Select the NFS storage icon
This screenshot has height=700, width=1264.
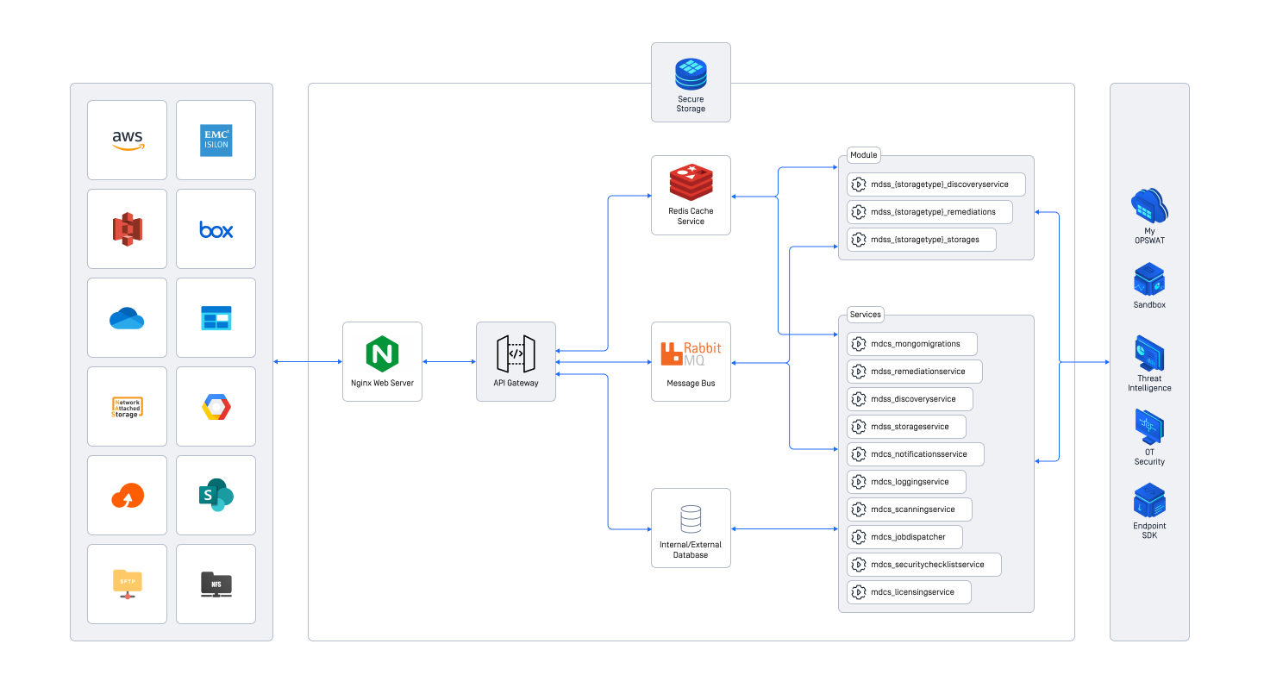point(216,584)
